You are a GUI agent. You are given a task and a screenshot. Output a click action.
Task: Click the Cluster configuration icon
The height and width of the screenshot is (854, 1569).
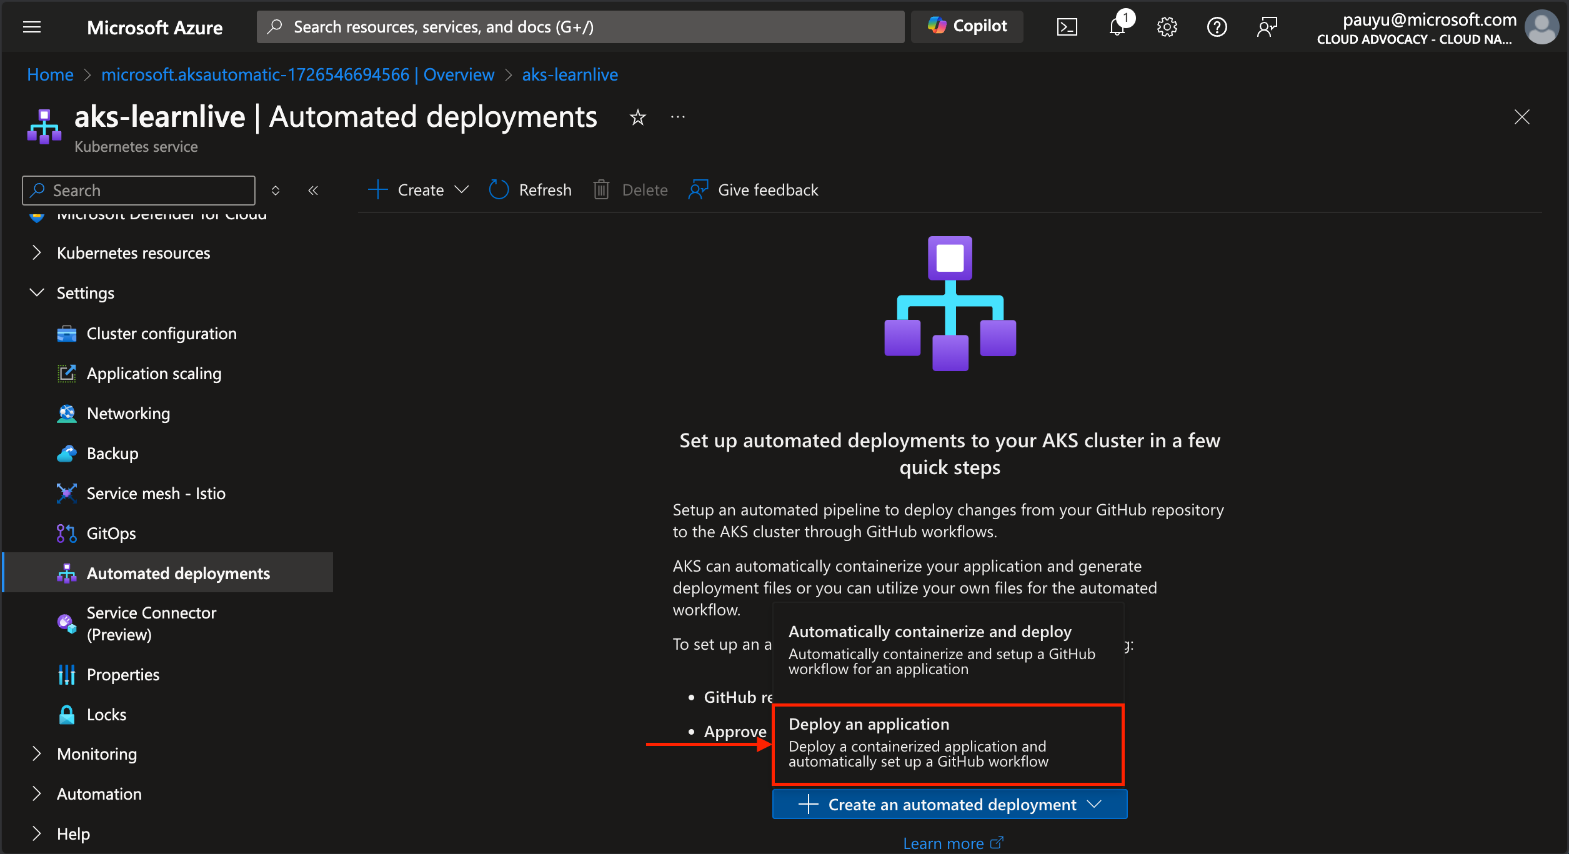[65, 332]
